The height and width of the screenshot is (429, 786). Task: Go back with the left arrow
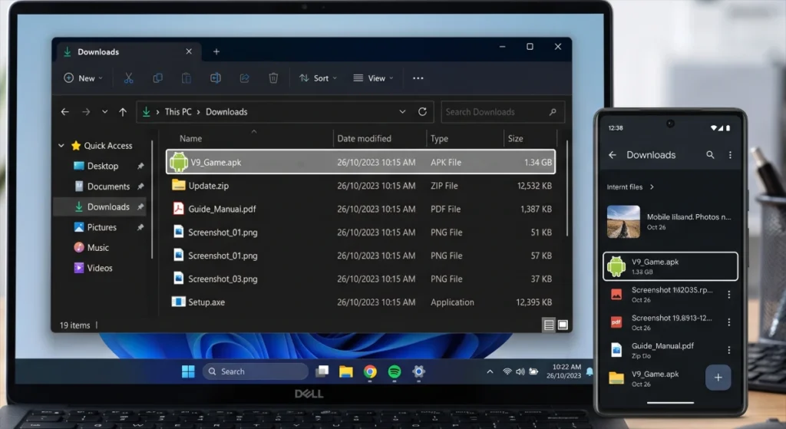coord(64,112)
